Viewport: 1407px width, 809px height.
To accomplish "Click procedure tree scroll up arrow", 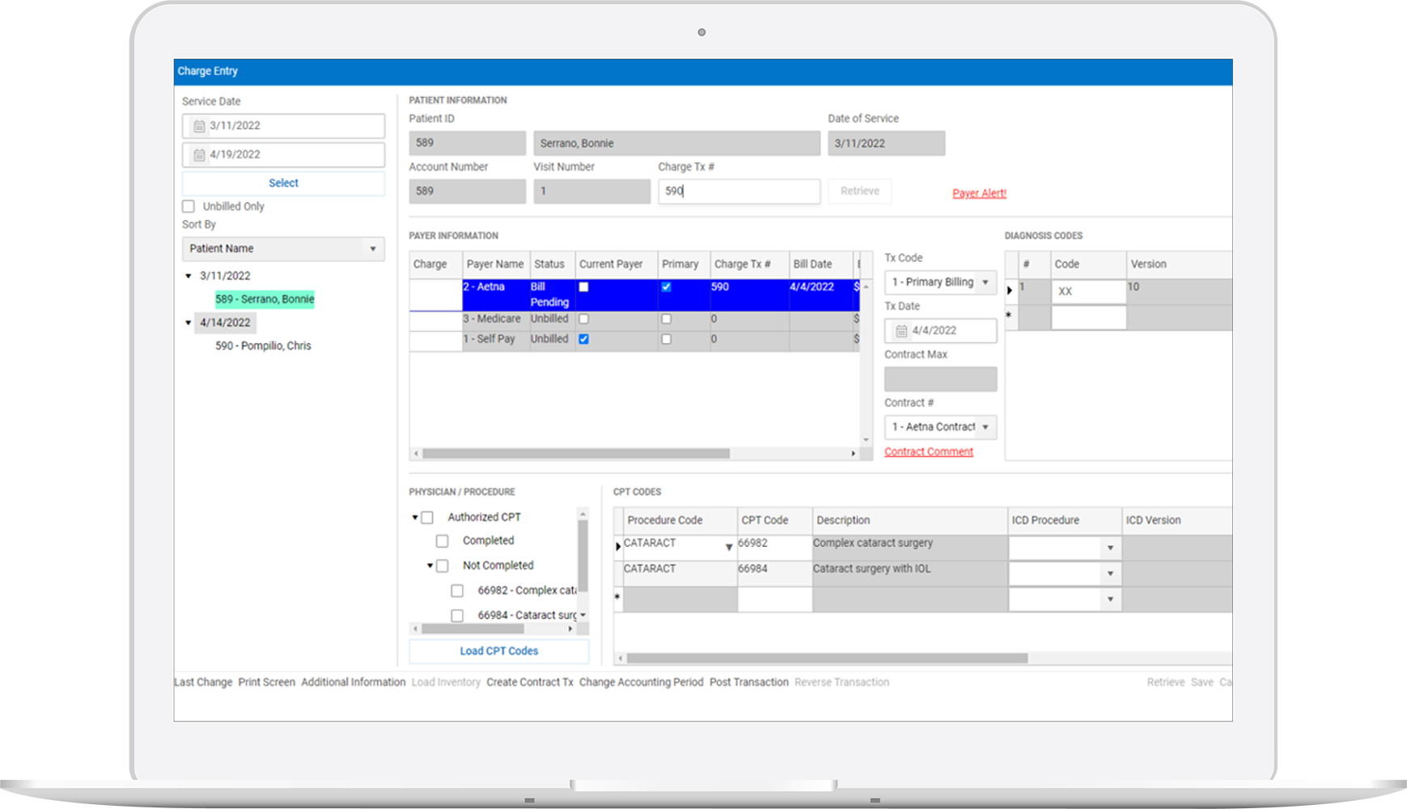I will pos(583,515).
